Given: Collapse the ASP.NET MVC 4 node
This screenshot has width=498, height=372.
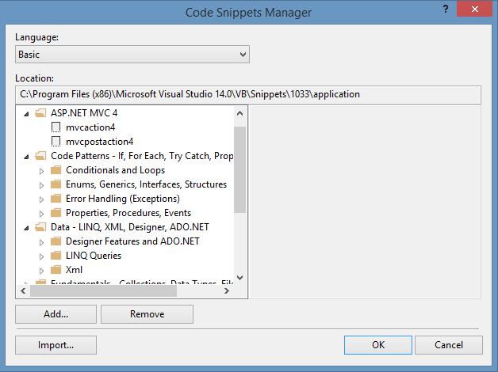Looking at the screenshot, I should [27, 113].
